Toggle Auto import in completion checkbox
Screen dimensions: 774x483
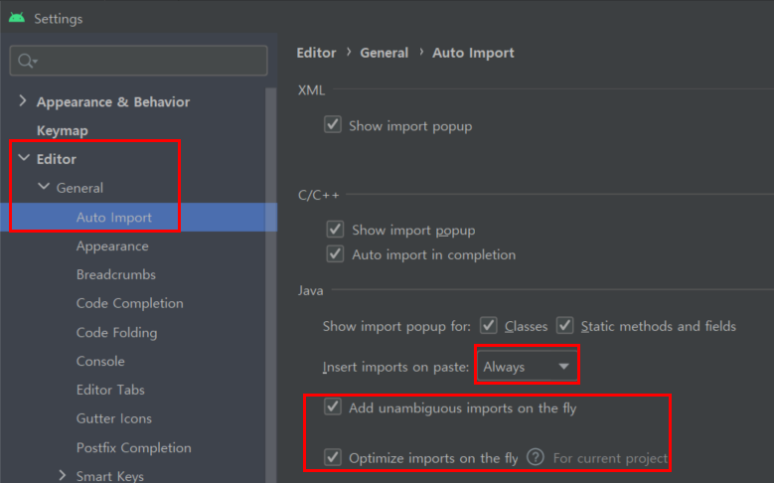[x=335, y=253]
